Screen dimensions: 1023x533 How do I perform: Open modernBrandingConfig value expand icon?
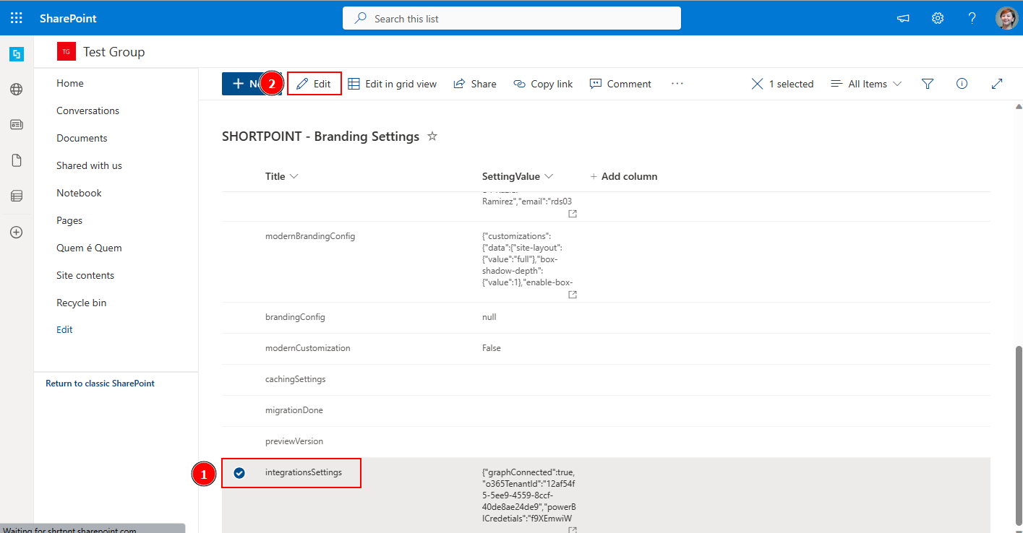click(x=573, y=295)
